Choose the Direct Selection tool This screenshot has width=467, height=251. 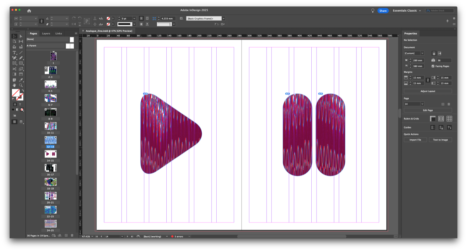click(x=21, y=36)
